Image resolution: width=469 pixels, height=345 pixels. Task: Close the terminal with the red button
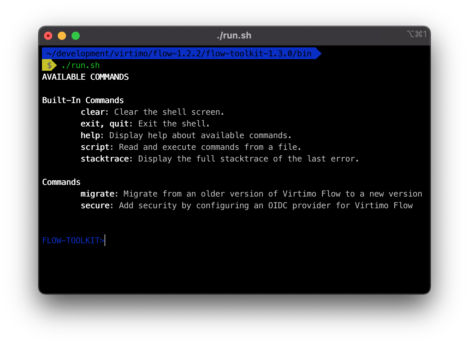(x=48, y=36)
